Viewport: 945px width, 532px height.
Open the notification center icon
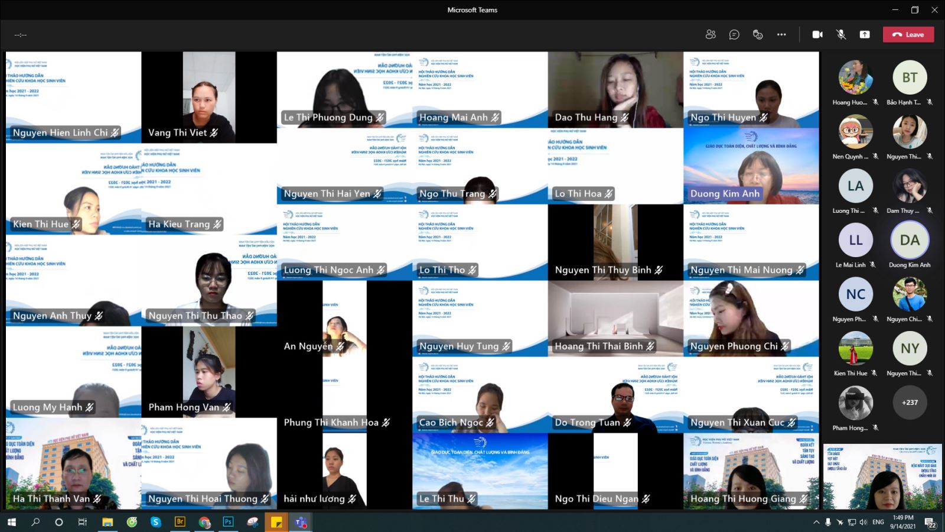(930, 523)
